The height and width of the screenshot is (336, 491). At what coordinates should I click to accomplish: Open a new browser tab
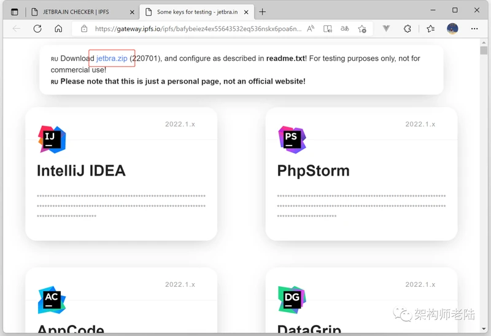pyautogui.click(x=263, y=12)
